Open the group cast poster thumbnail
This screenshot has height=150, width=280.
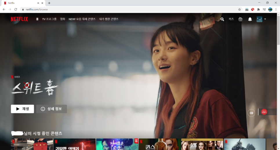(x=202, y=144)
